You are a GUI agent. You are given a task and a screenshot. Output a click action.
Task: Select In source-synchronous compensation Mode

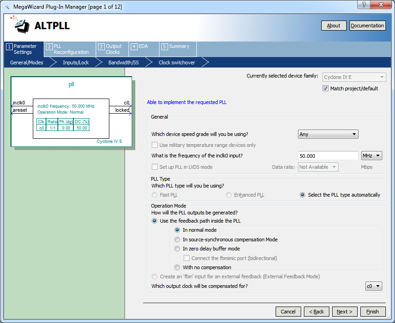click(x=177, y=240)
